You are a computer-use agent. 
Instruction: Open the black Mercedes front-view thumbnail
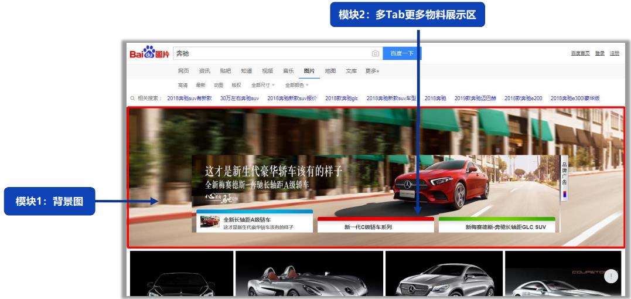coord(182,274)
